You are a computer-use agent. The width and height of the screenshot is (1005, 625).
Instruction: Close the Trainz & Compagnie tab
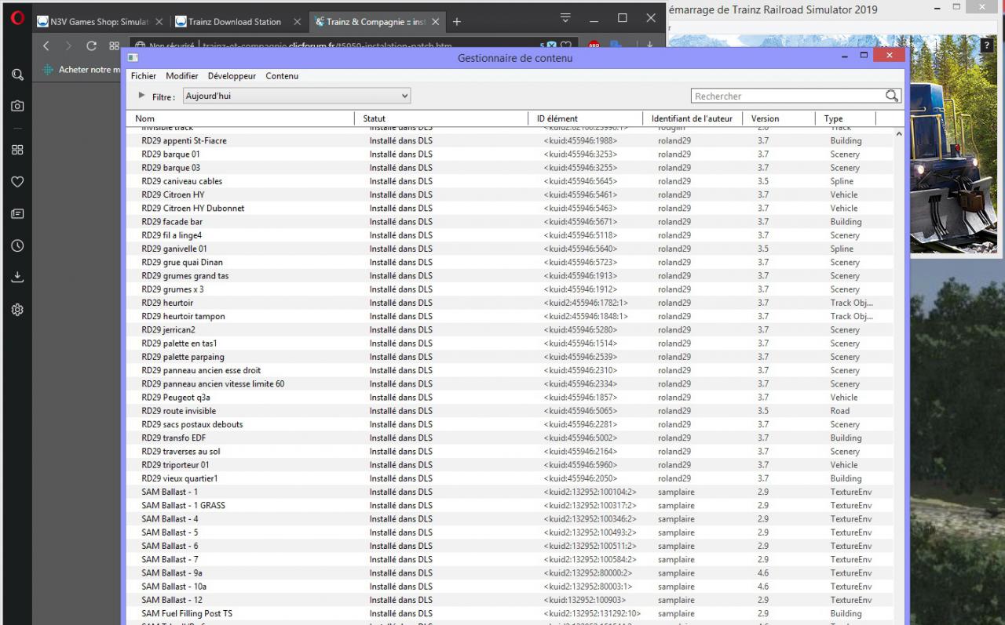pos(435,22)
